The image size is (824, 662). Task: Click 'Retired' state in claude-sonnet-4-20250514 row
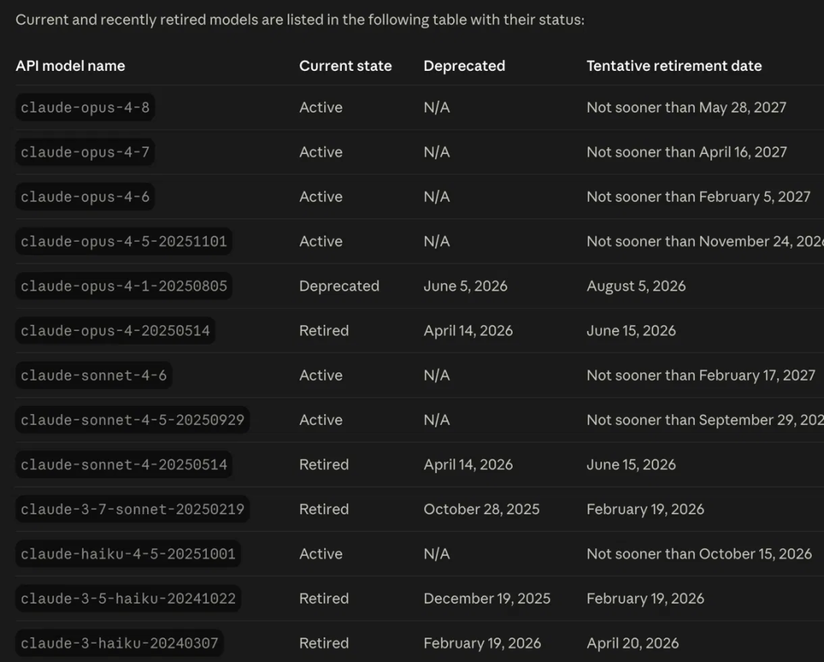pyautogui.click(x=323, y=464)
